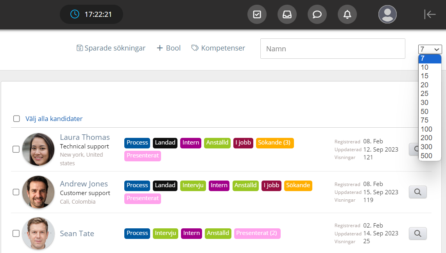Open the Kompetenser filter
Screen dimensions: 446x253
click(218, 48)
